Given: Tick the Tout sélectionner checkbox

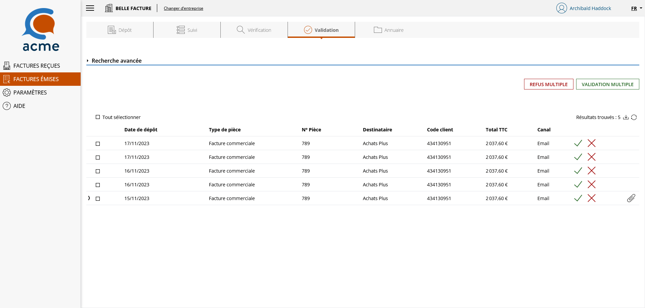Looking at the screenshot, I should coord(98,117).
